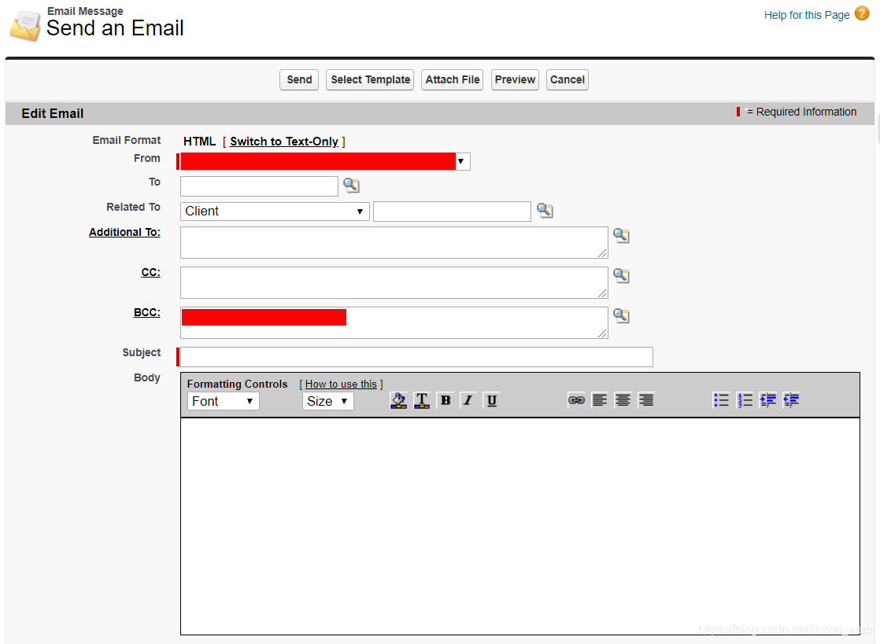
Task: Open the How to use this link
Action: (341, 384)
